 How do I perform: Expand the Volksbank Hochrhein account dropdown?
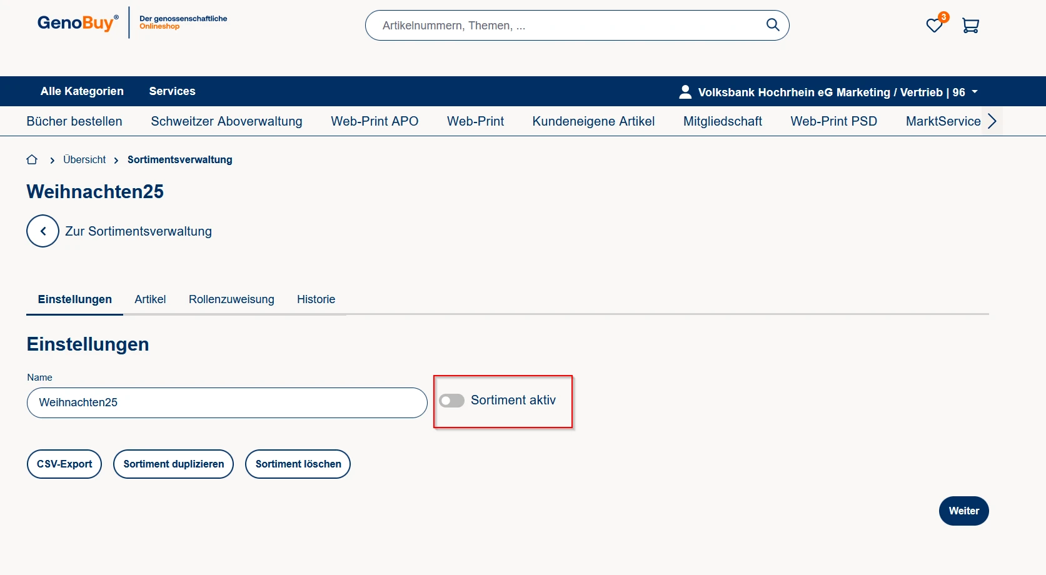[975, 92]
